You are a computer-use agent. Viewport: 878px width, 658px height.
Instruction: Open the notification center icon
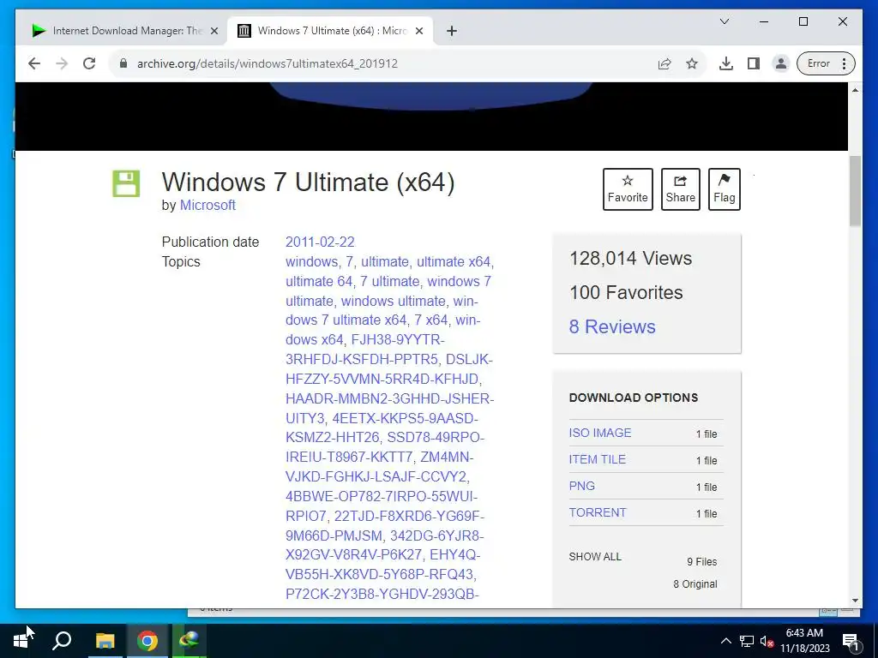[851, 641]
